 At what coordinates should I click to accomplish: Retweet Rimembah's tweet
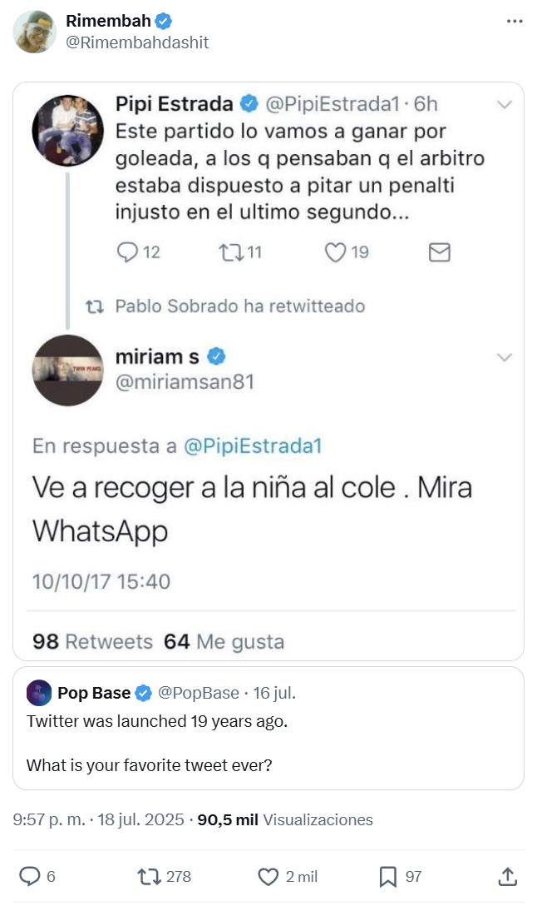pyautogui.click(x=150, y=876)
